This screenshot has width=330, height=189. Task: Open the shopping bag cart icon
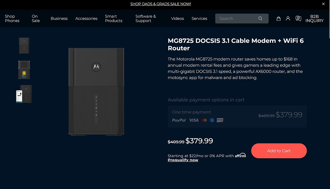(x=278, y=19)
